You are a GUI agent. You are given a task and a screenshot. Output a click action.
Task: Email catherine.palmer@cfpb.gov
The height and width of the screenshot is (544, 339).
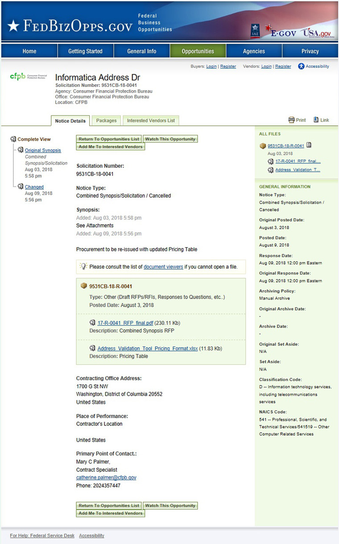click(106, 478)
